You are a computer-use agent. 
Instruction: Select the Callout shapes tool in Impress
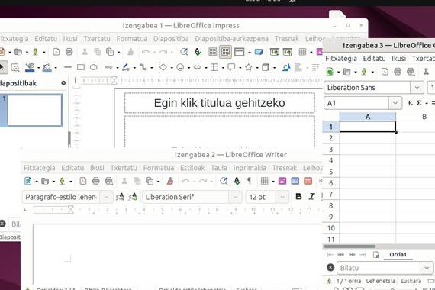click(231, 67)
